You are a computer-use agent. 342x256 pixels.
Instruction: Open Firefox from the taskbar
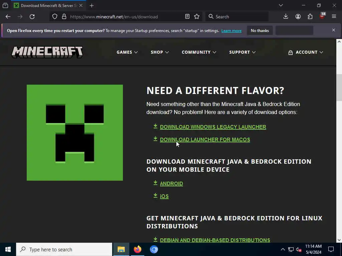(x=137, y=249)
